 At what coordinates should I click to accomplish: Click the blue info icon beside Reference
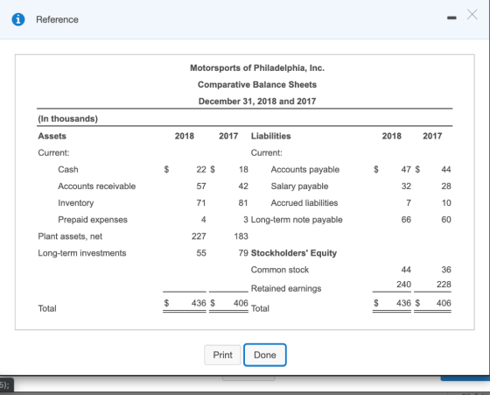[x=18, y=19]
